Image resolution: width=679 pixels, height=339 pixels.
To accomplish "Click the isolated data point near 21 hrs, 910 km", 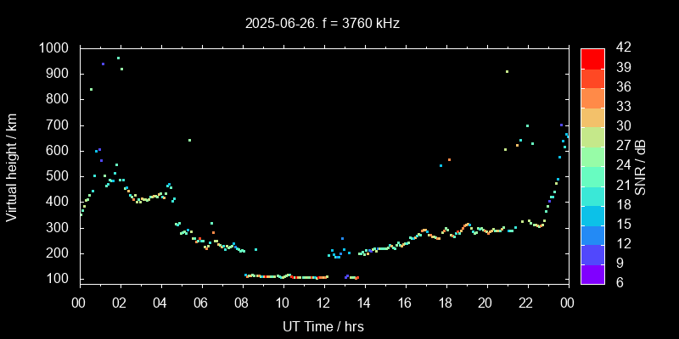I will (507, 72).
